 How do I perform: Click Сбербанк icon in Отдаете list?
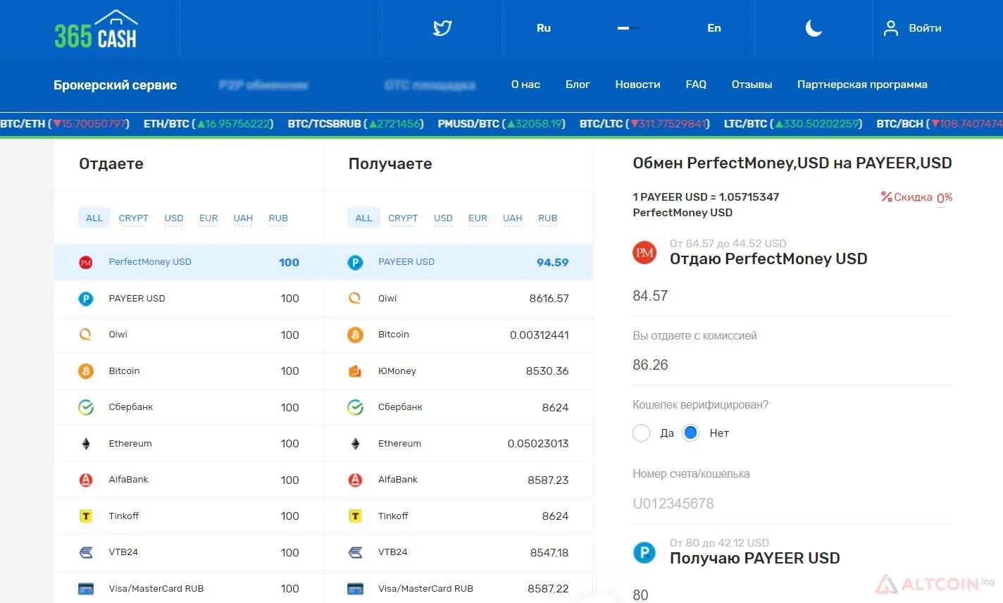(86, 407)
